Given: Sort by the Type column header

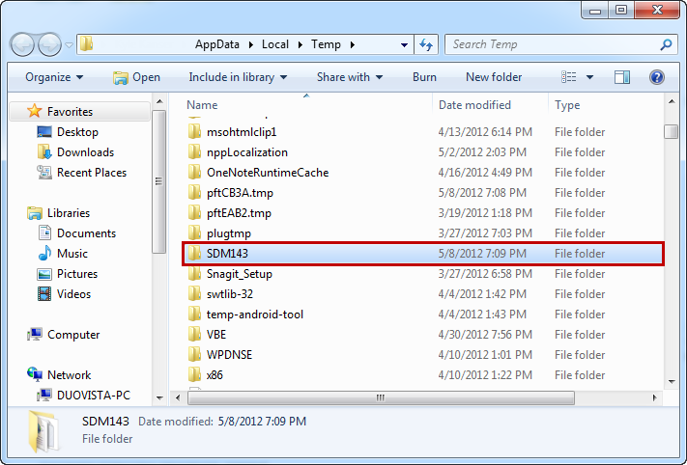Looking at the screenshot, I should tap(567, 105).
